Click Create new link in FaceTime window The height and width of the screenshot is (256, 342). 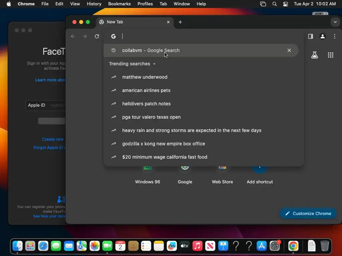click(53, 139)
